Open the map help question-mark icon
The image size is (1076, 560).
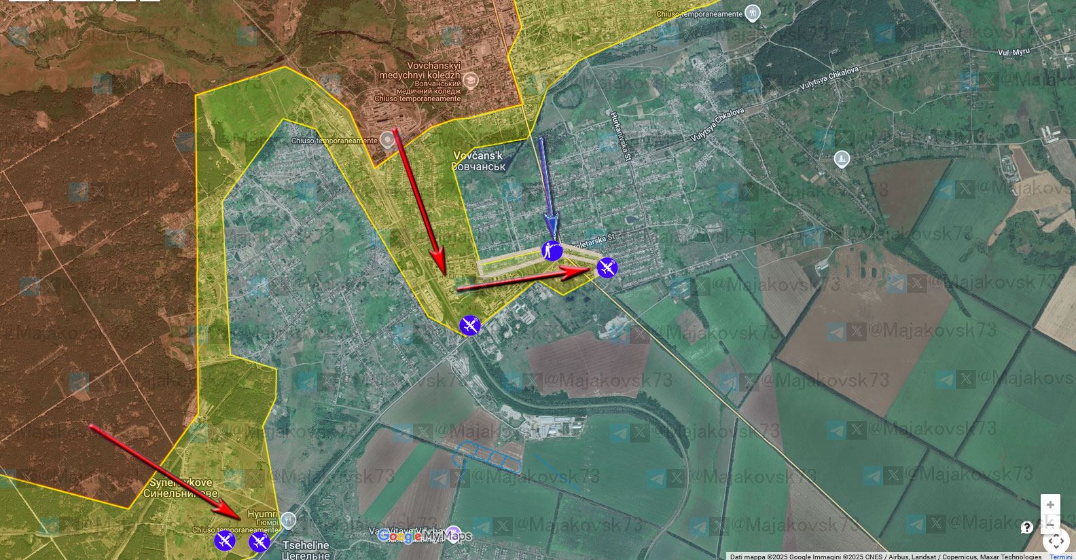(x=1026, y=527)
